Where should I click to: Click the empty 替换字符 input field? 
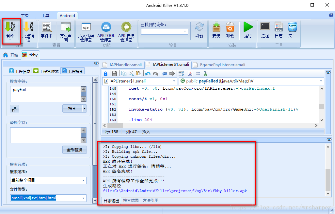click(45, 135)
